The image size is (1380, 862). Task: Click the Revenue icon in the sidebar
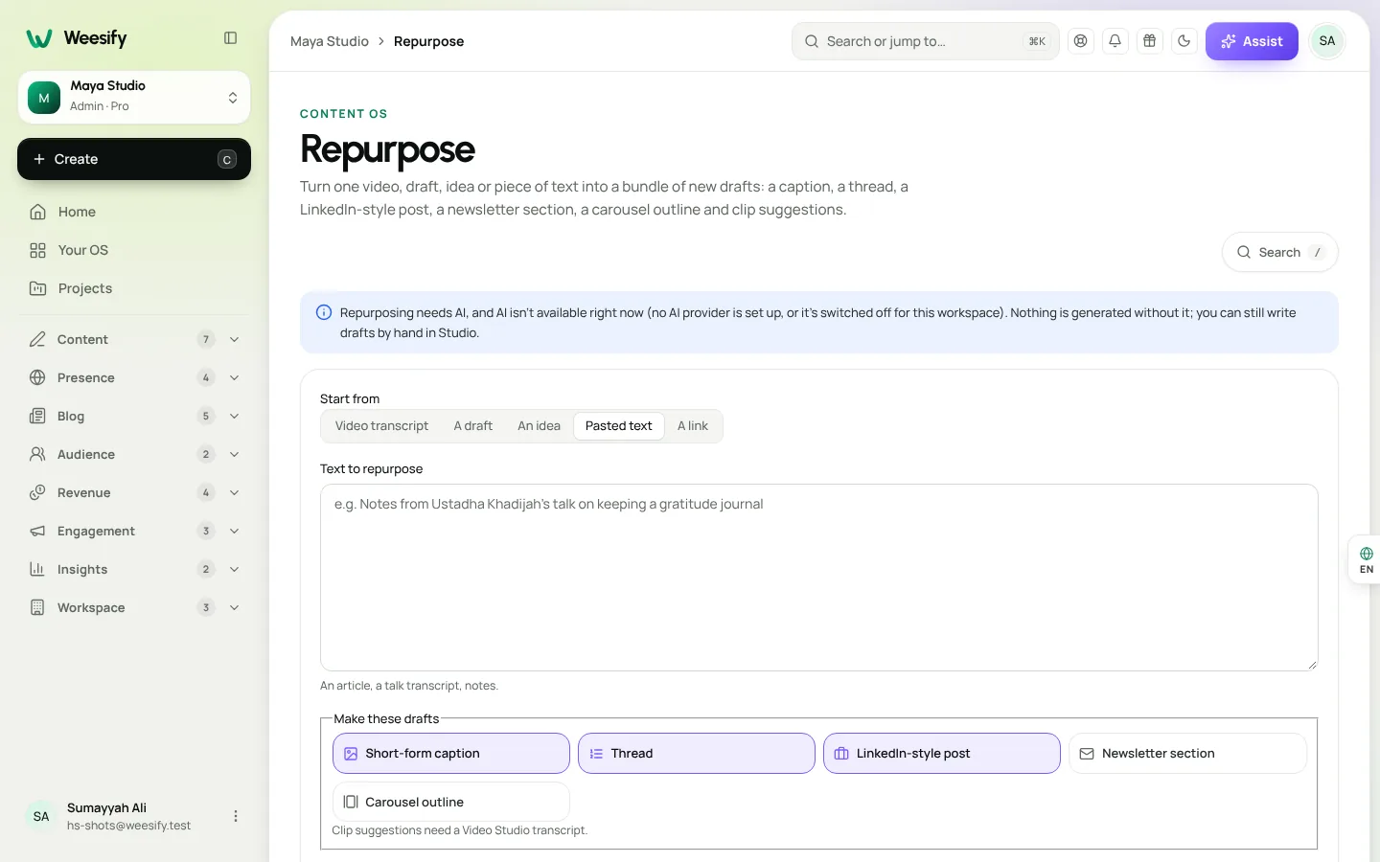pyautogui.click(x=37, y=492)
